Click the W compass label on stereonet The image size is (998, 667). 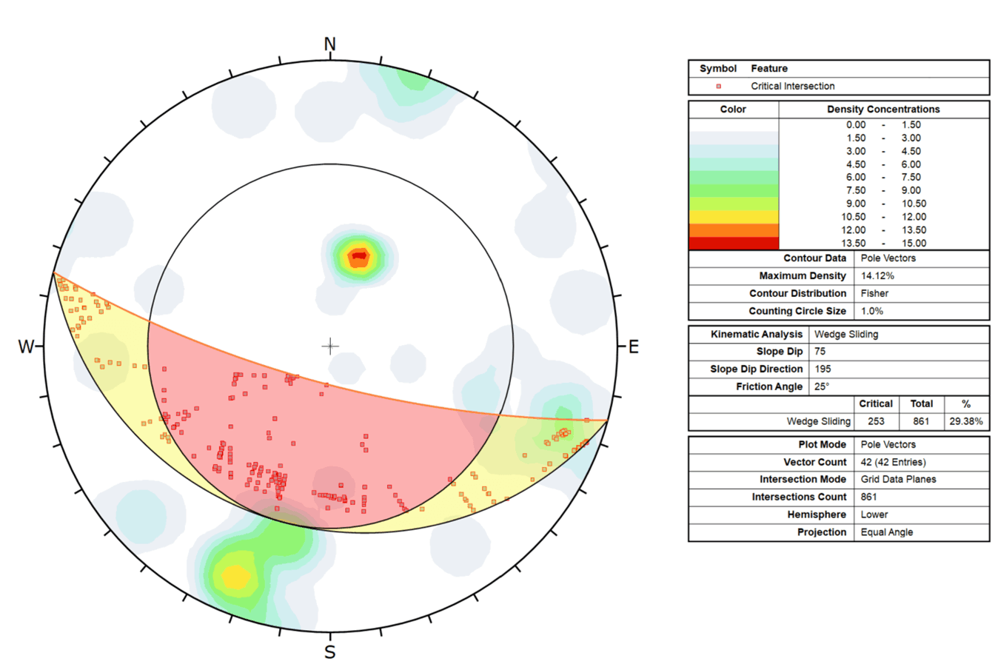[26, 346]
